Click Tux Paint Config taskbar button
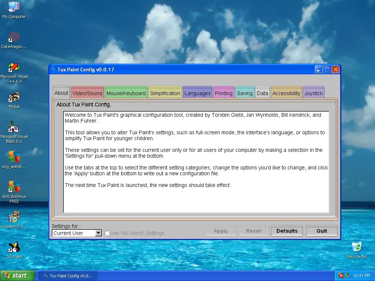Image resolution: width=375 pixels, height=281 pixels. pos(68,276)
